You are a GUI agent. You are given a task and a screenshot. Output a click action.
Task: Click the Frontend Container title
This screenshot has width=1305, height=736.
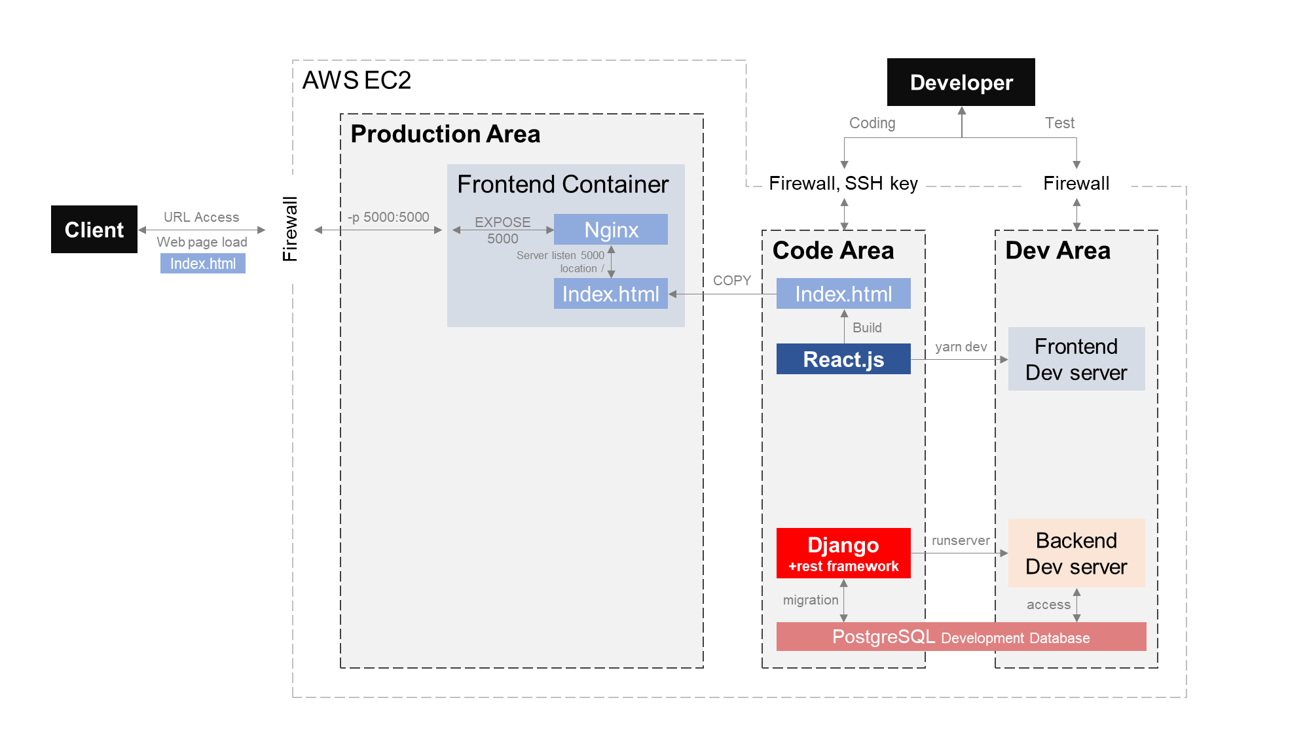(x=562, y=184)
